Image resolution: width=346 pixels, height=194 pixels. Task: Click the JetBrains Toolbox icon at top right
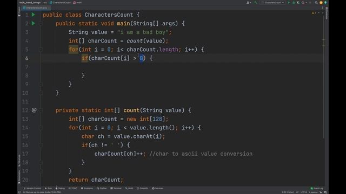[x=325, y=3]
